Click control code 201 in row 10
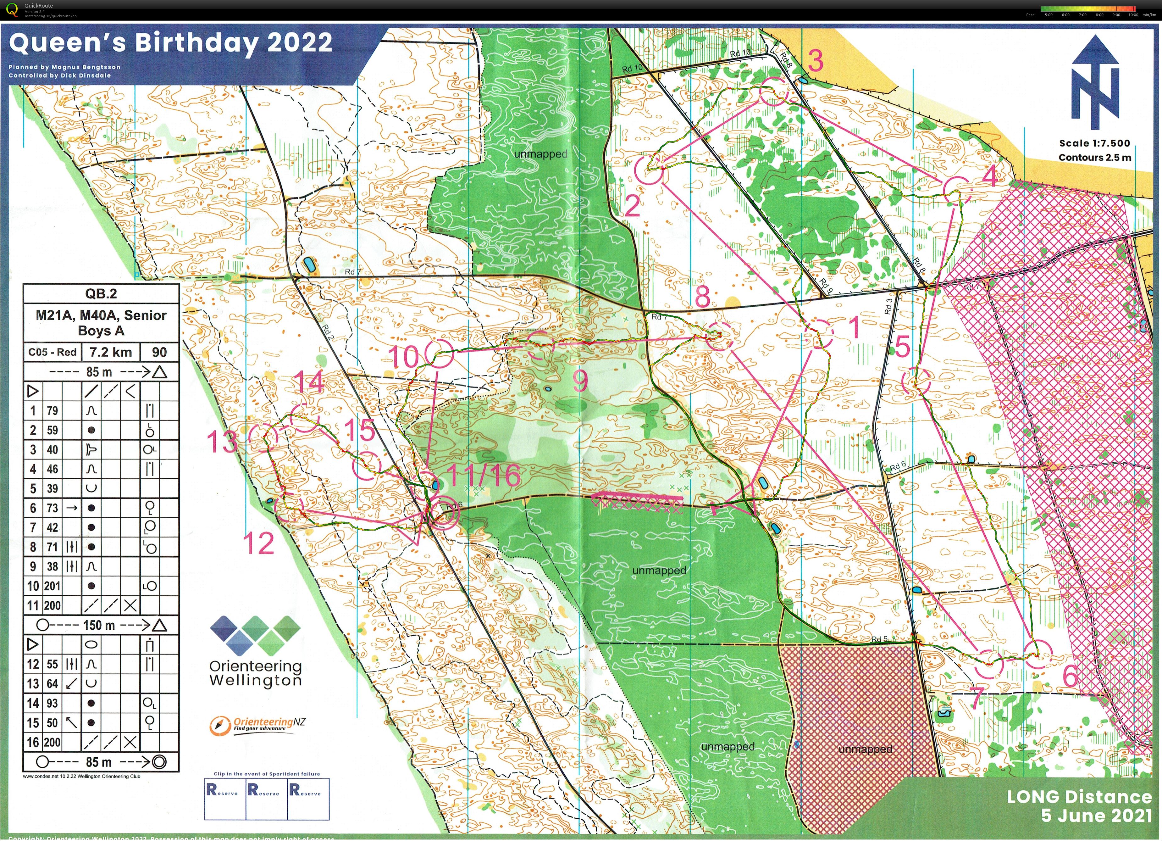The height and width of the screenshot is (841, 1162). (52, 586)
